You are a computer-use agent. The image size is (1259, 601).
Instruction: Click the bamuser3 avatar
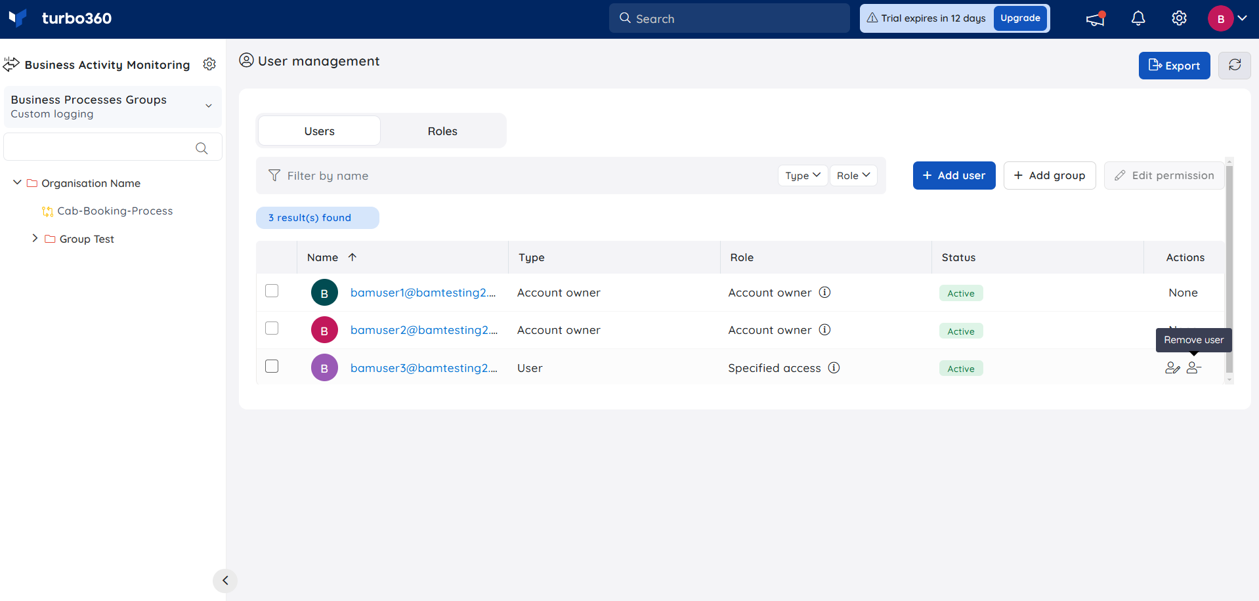coord(324,368)
